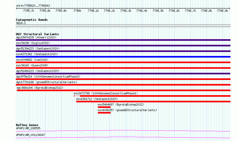Select the 4p16.1 band label
238x141 pixels.
tap(21, 23)
